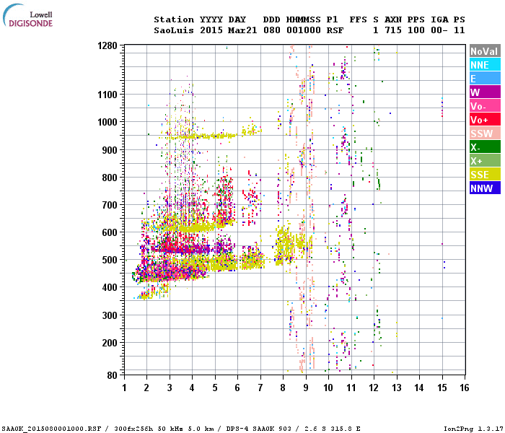505x433 pixels.
Task: Click the DPS-4 SAA0K 903 footer text
Action: tap(258, 429)
